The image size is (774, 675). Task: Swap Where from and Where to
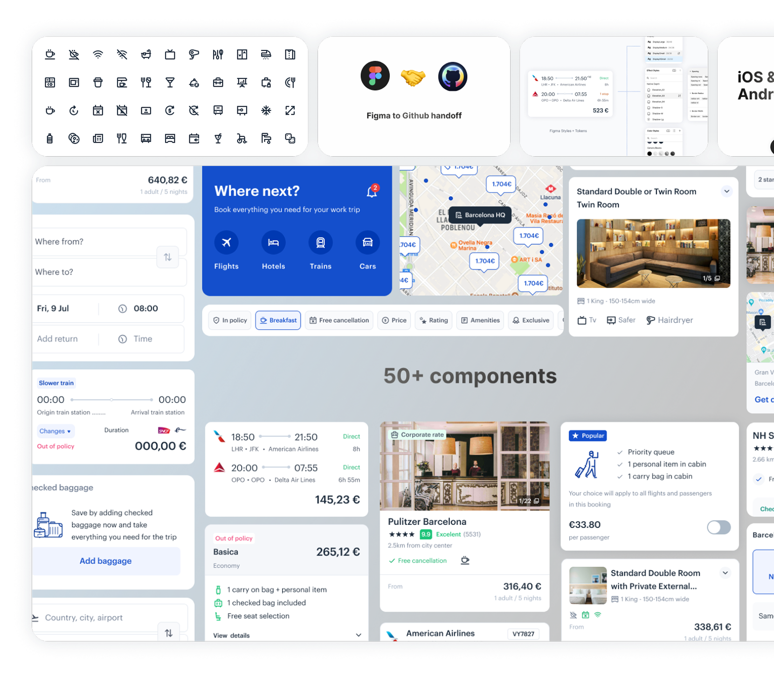[x=168, y=257]
